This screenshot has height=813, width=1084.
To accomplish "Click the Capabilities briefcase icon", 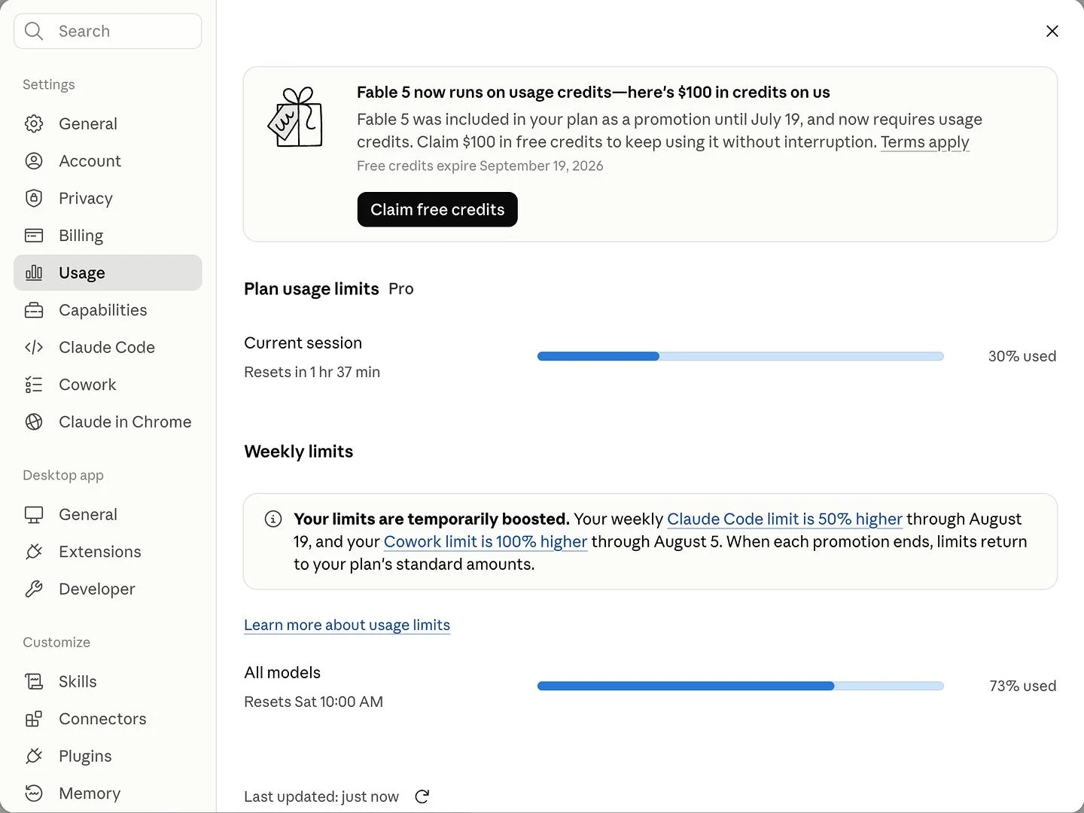I will (34, 310).
